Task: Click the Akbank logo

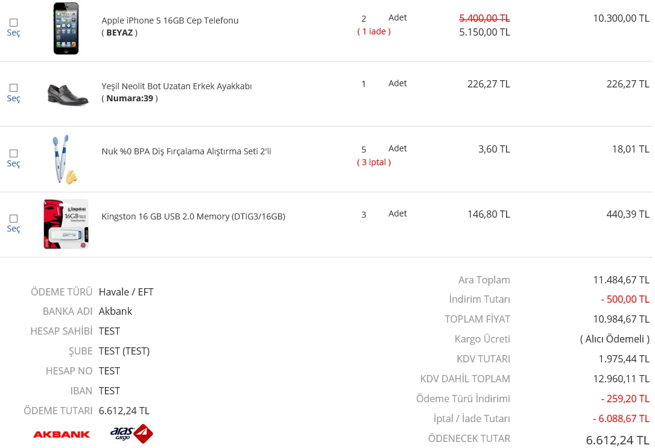Action: (x=62, y=434)
